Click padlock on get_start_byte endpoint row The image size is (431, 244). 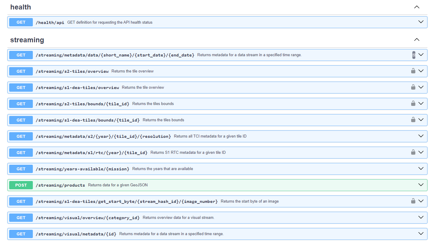click(413, 201)
